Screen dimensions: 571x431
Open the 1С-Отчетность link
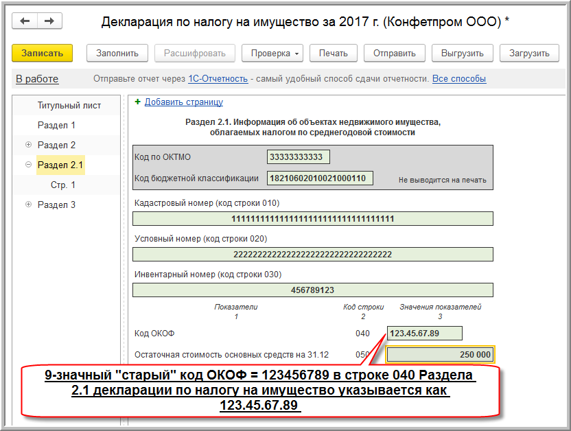[218, 79]
